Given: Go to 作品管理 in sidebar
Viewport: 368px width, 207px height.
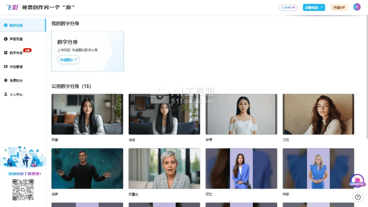Looking at the screenshot, I should 16,67.
